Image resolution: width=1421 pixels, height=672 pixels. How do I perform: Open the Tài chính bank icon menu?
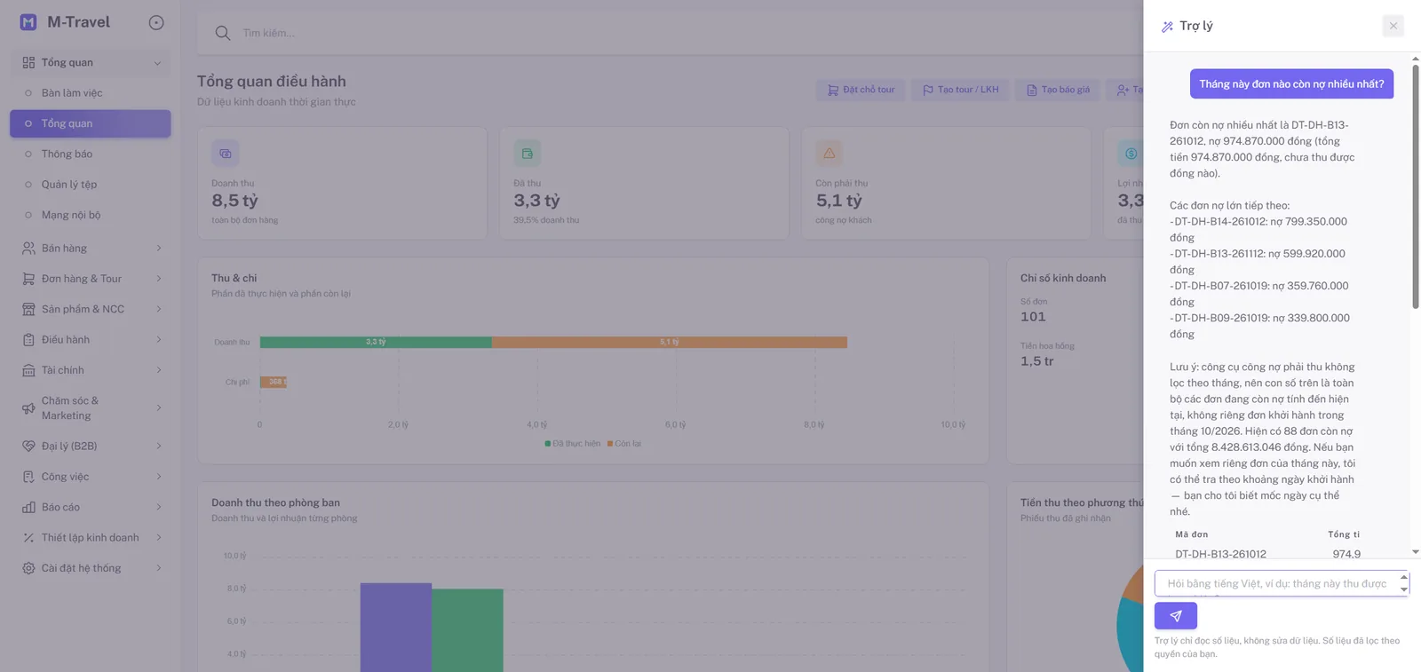pos(28,370)
